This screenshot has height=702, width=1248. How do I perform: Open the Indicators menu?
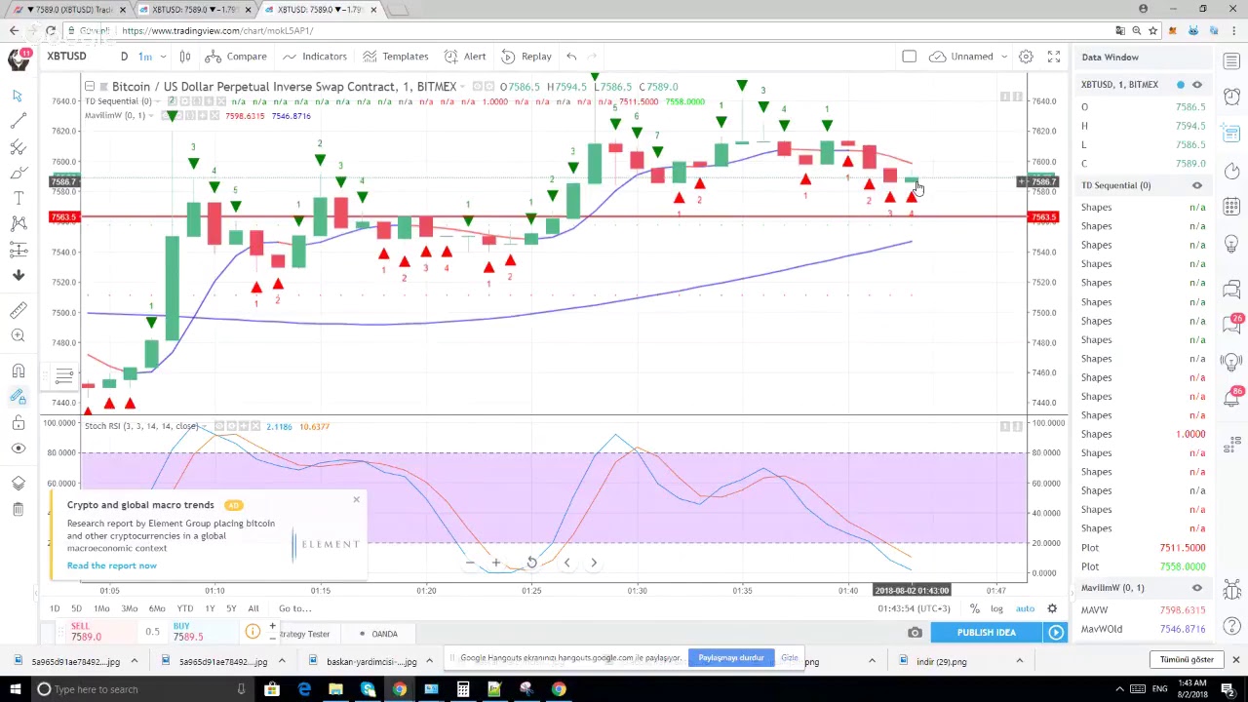pyautogui.click(x=315, y=57)
